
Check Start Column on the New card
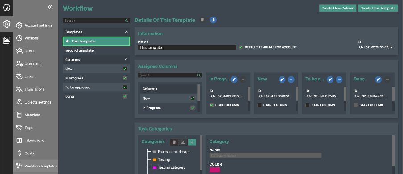259,105
